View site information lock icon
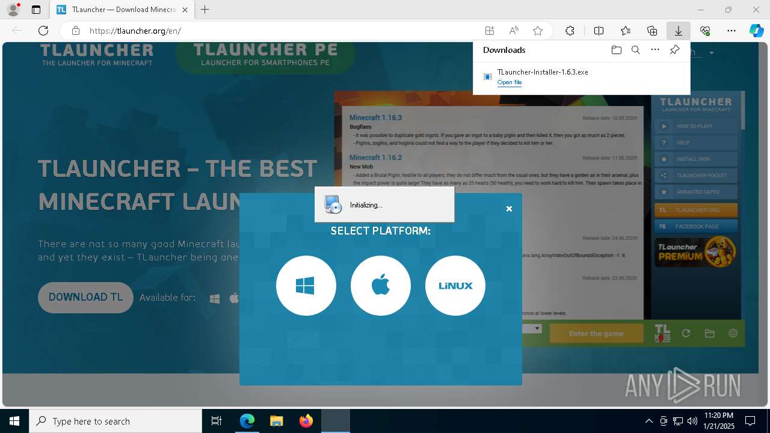Screen dimensions: 770x433 [x=75, y=31]
